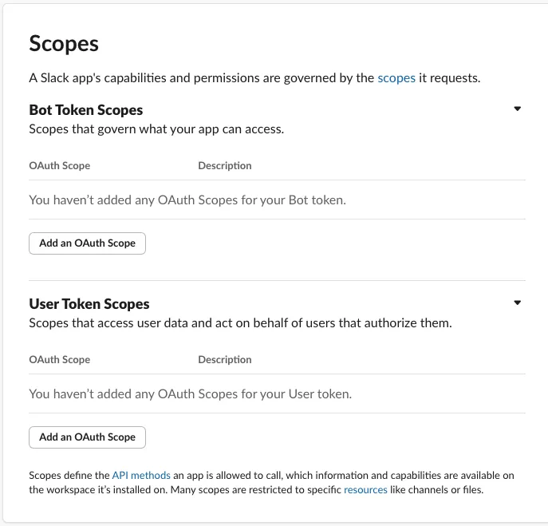The width and height of the screenshot is (548, 526).
Task: Select 'OAuth Scope' column header under User Token
Action: click(59, 360)
